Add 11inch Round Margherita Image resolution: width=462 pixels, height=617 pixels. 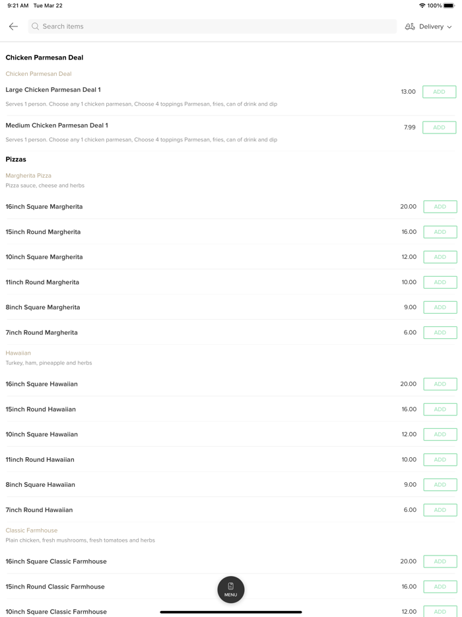[440, 282]
